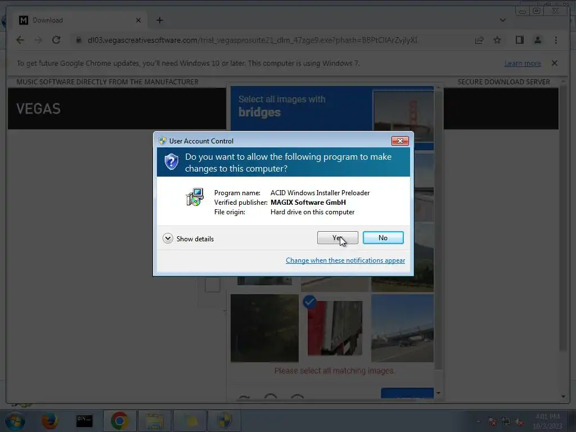The image size is (576, 432).
Task: Click the UAC shield question icon
Action: (x=171, y=161)
